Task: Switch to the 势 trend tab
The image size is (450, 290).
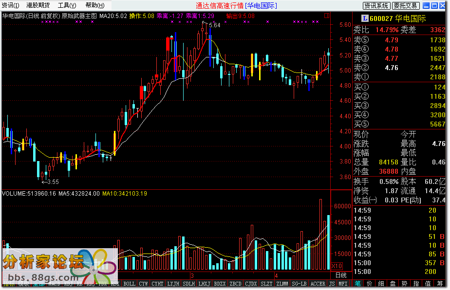Action: [404, 284]
